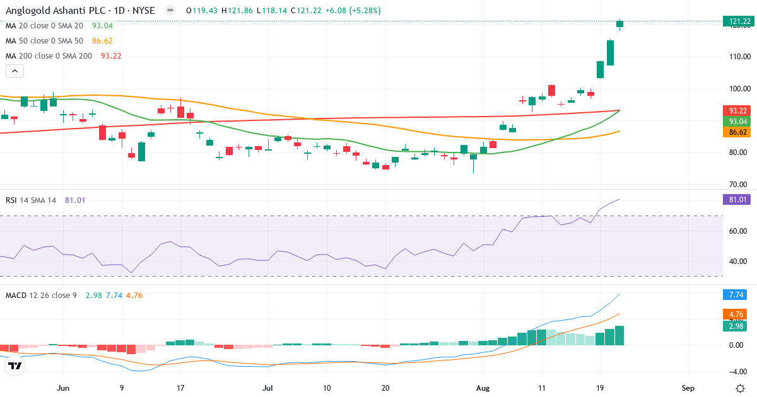Collapse the indicator legend chevron
The height and width of the screenshot is (397, 757).
click(15, 71)
